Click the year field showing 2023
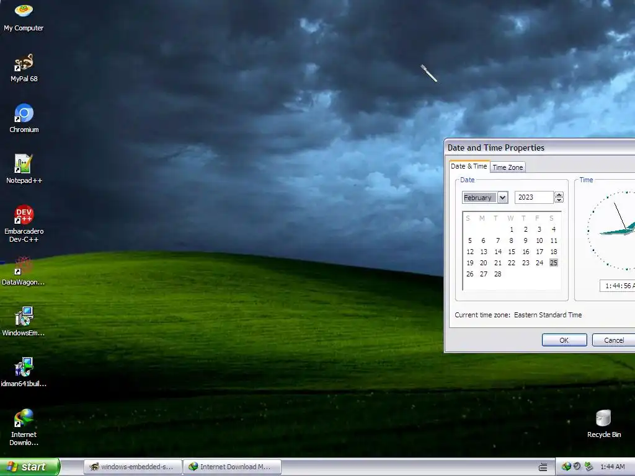This screenshot has width=635, height=476. [534, 197]
